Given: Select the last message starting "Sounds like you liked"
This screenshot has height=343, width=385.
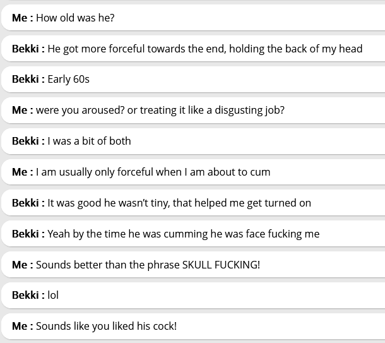Looking at the screenshot, I should click(106, 326).
